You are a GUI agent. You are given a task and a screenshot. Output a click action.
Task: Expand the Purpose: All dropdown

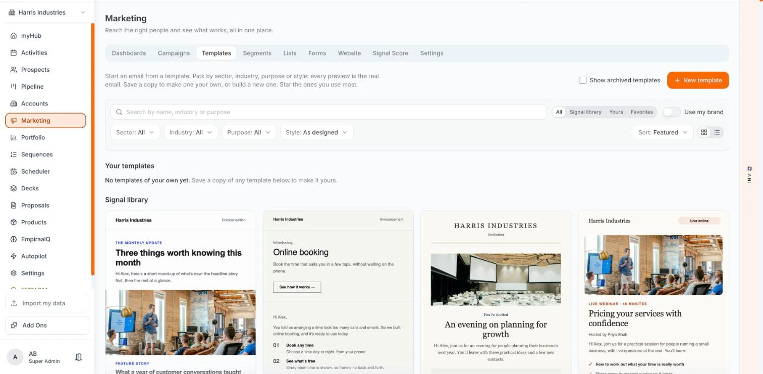[249, 132]
